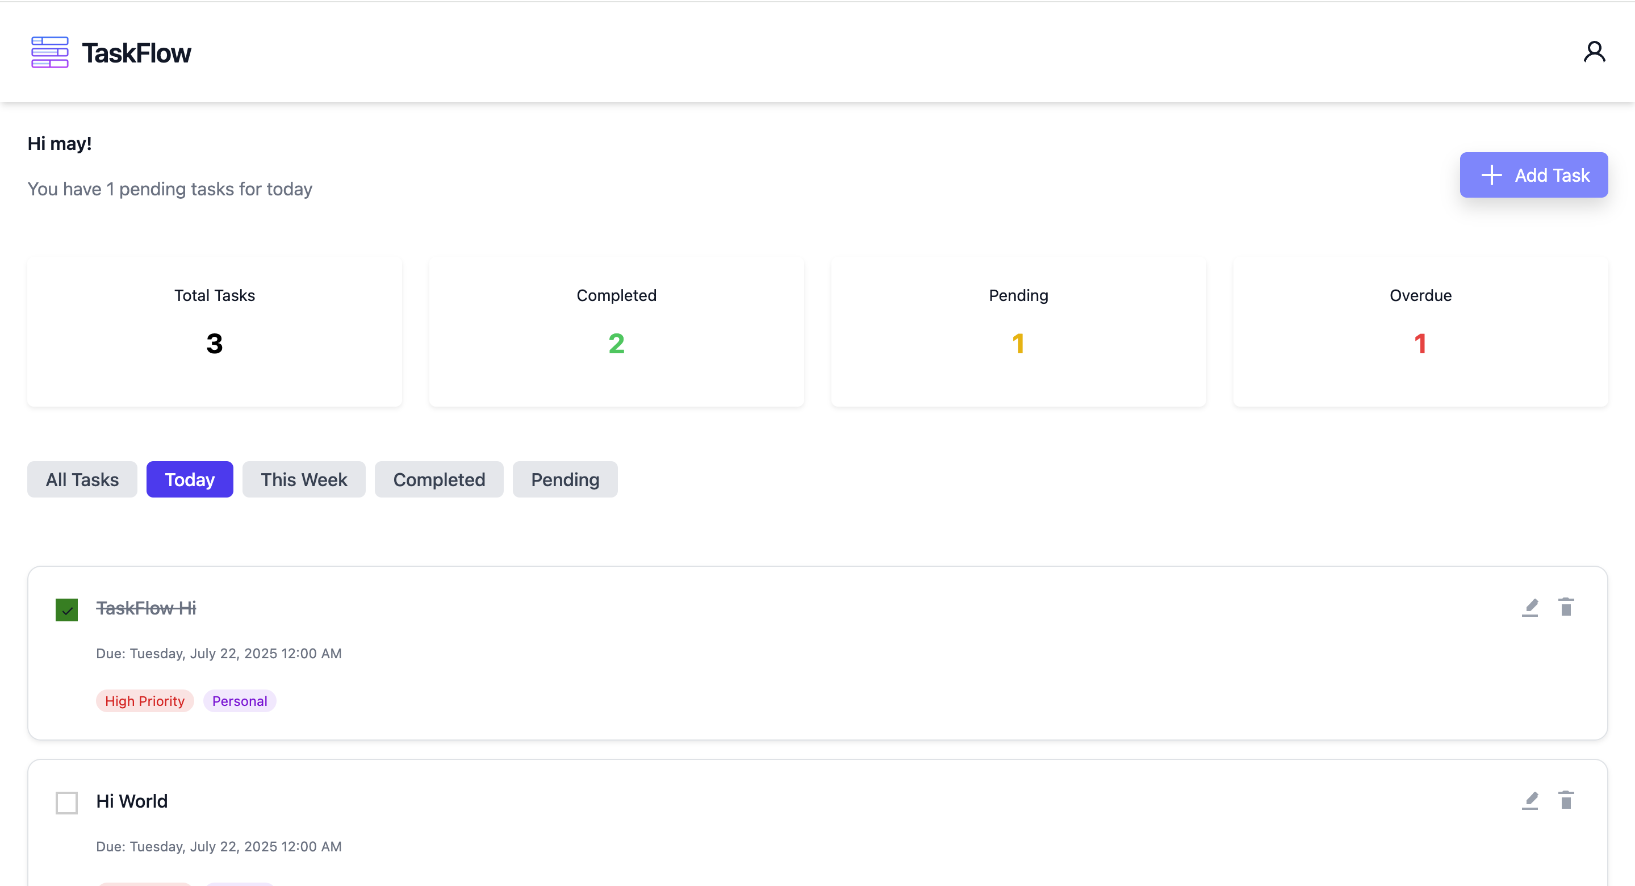The width and height of the screenshot is (1635, 886).
Task: Edit the Hi World task
Action: [1529, 800]
